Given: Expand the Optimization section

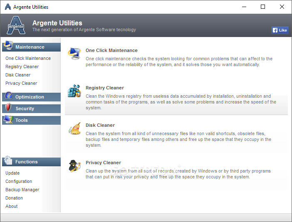Looking at the screenshot, I should [x=31, y=97].
